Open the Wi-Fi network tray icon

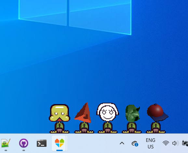[x=166, y=143]
